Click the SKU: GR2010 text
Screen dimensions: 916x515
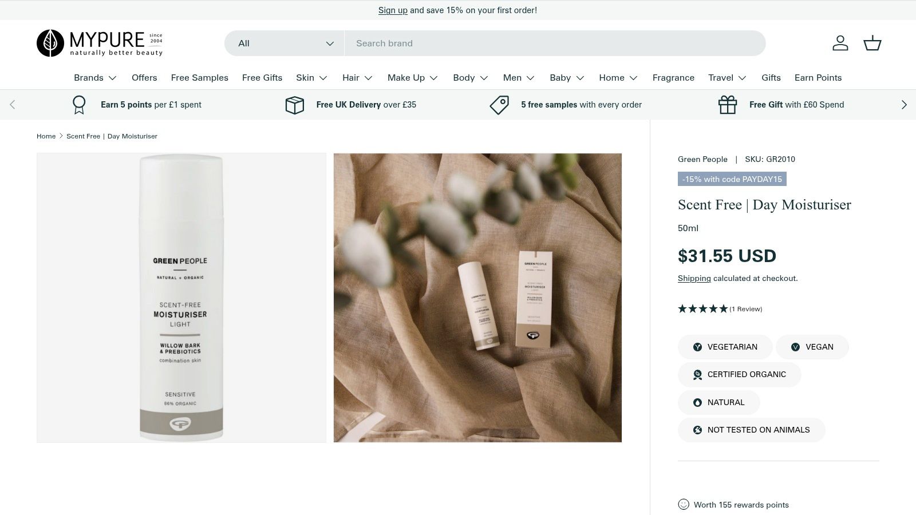pyautogui.click(x=770, y=159)
